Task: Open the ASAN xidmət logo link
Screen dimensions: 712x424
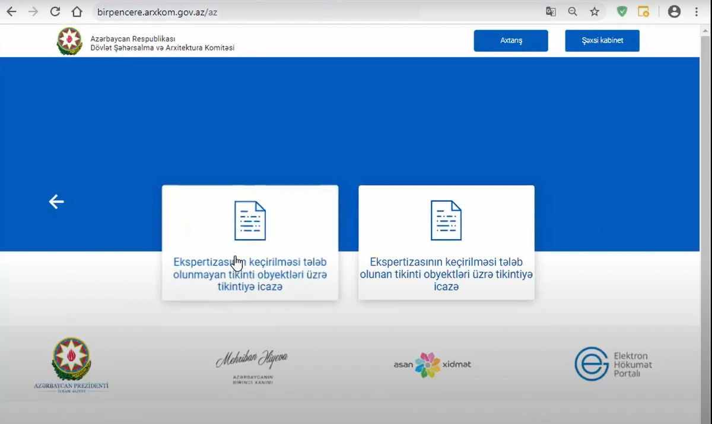Action: [x=433, y=365]
